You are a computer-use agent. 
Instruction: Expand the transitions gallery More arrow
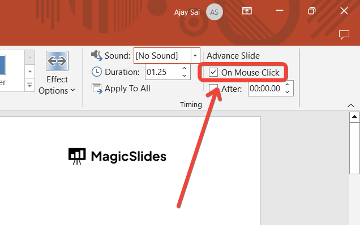30,85
